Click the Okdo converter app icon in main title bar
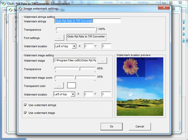The height and width of the screenshot is (140, 188). (x=4, y=4)
